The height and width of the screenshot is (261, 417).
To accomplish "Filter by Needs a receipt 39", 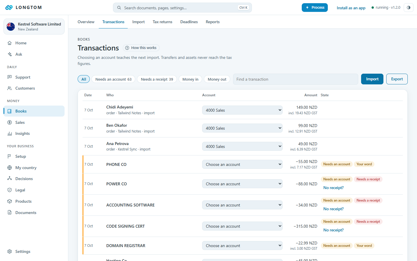I will pos(157,79).
